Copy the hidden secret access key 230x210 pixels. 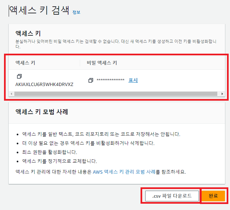point(91,80)
